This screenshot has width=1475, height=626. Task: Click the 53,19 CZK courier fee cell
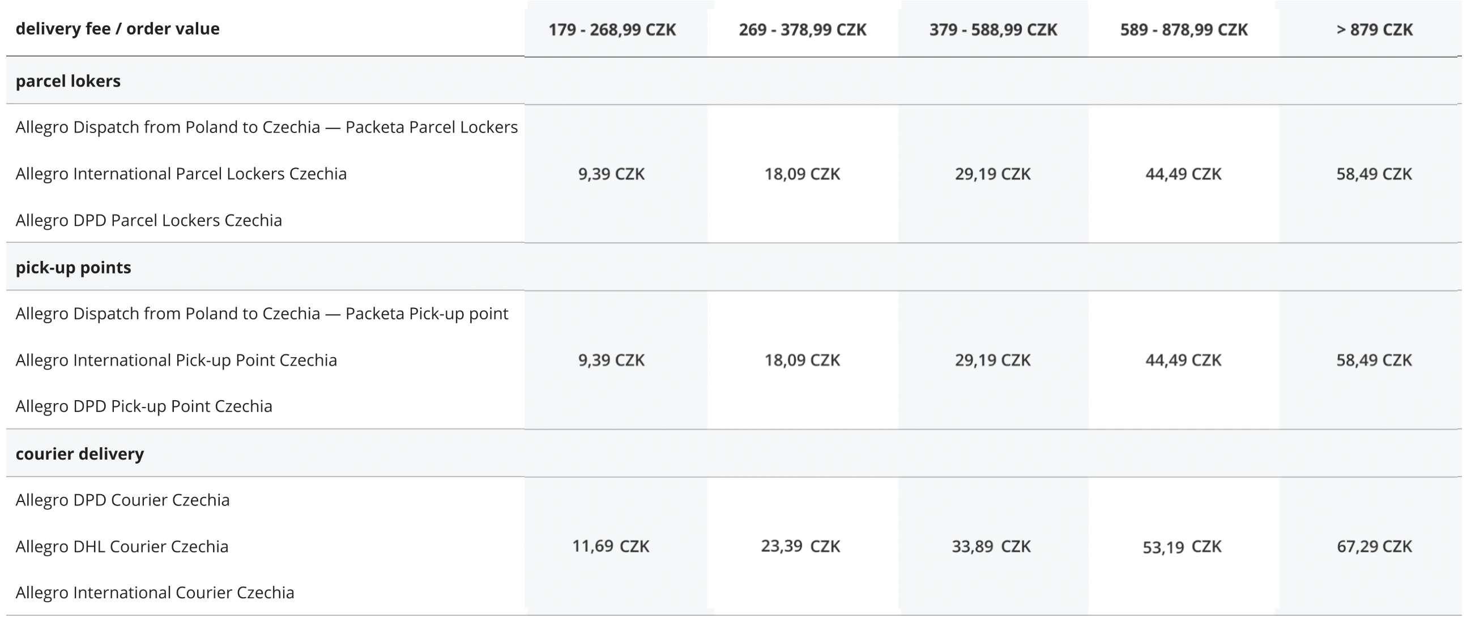[1182, 547]
